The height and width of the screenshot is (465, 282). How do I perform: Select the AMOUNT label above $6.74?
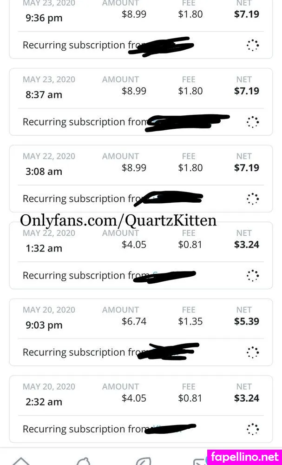click(120, 310)
